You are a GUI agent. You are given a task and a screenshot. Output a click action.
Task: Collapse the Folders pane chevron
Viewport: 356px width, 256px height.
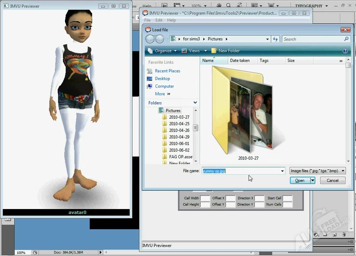195,103
